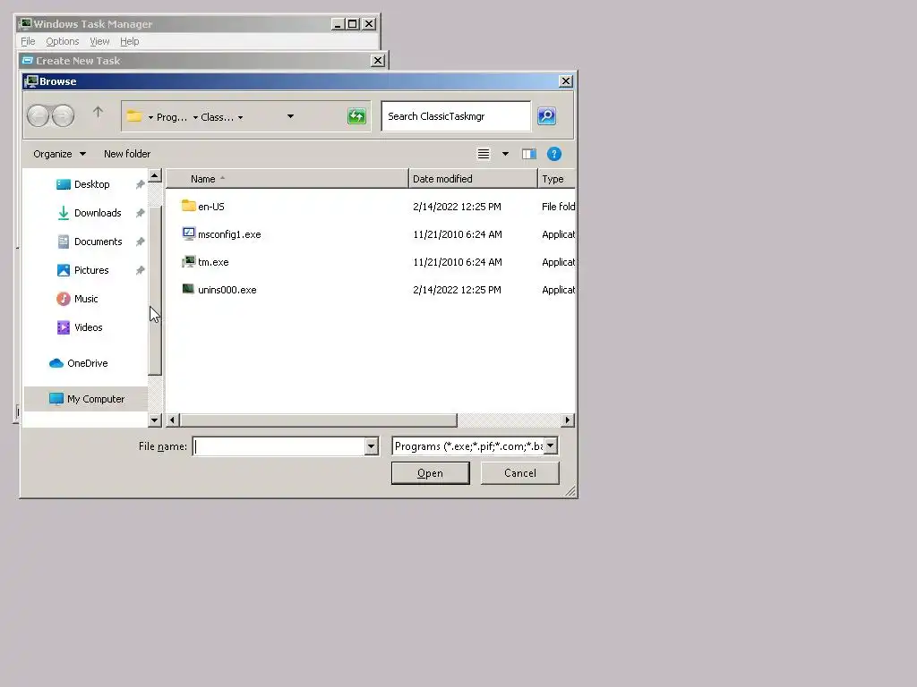Sort files by Name column header
Viewport: 917px width, 687px height.
287,179
